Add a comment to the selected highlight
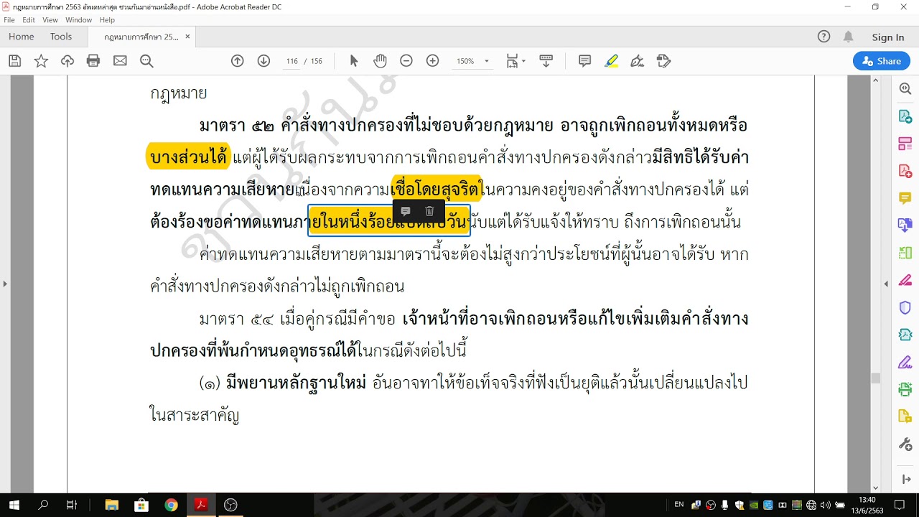This screenshot has width=919, height=517. tap(406, 211)
